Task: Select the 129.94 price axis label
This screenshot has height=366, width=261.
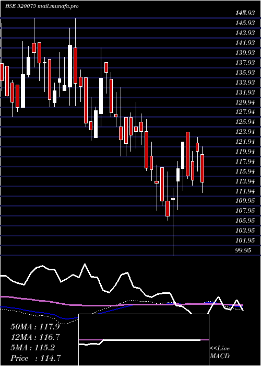Action: (x=245, y=102)
